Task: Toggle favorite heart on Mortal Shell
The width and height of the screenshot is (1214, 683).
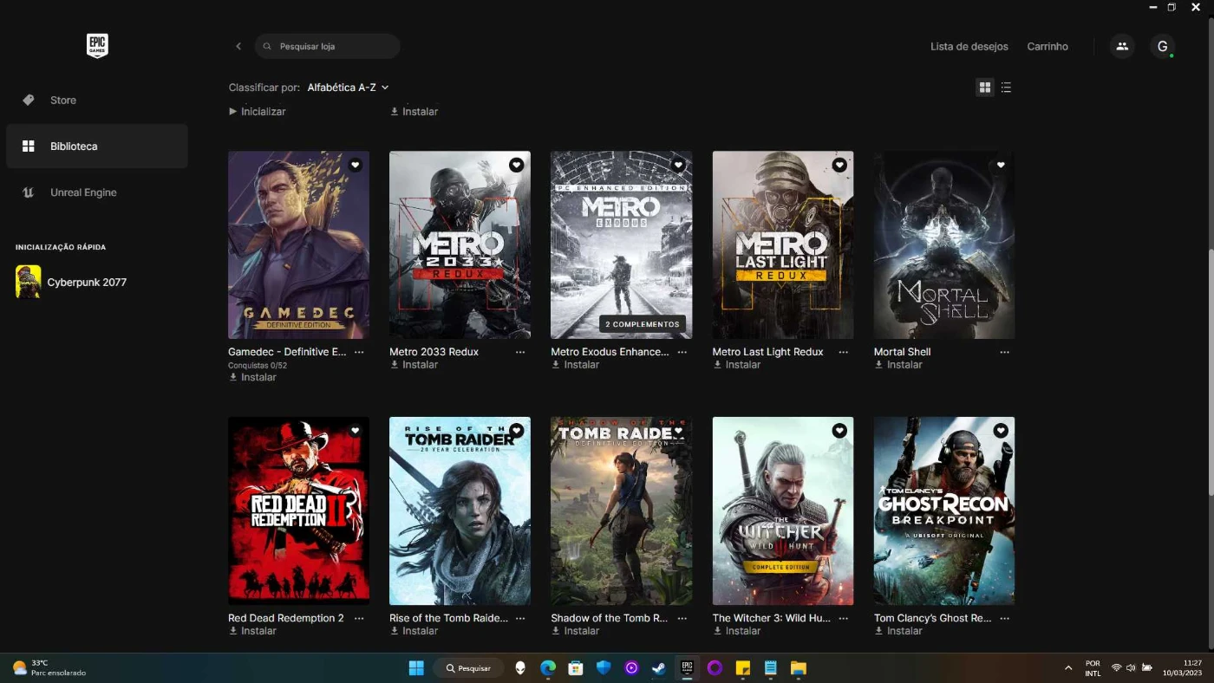Action: click(1001, 165)
